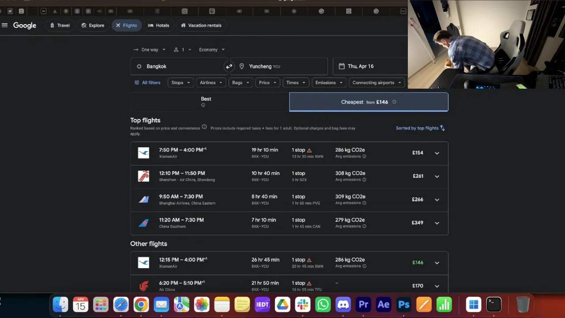
Task: Open the Google main menu hamburger icon
Action: (x=5, y=25)
